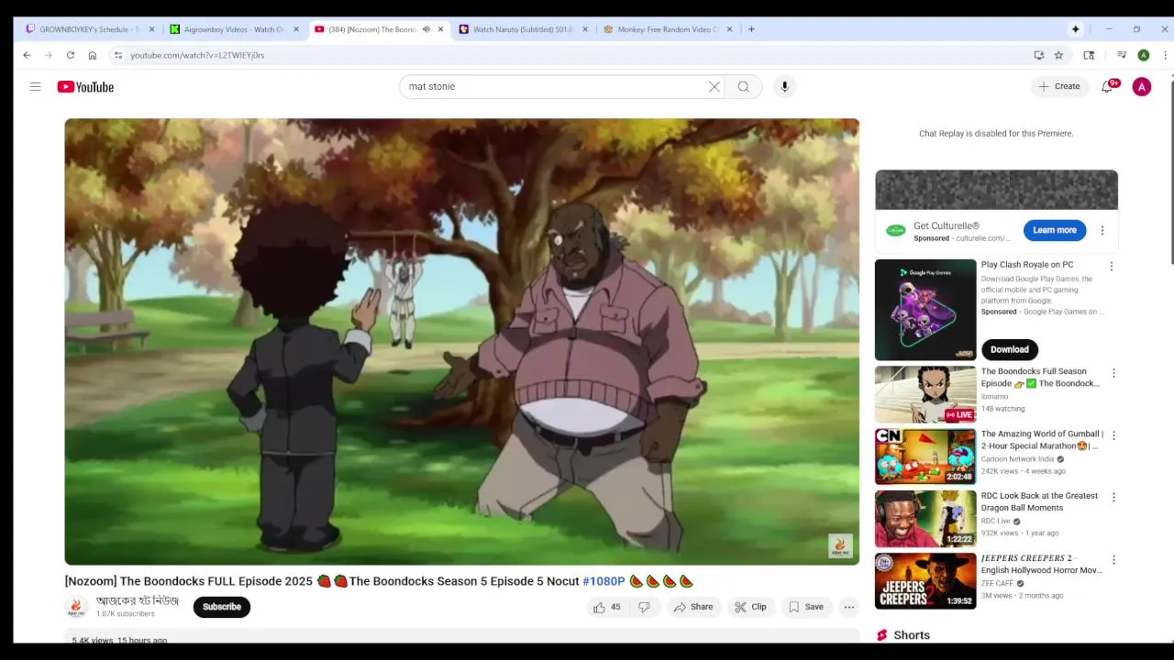Clear the 'mat stonie' search text
1174x660 pixels.
tap(714, 86)
